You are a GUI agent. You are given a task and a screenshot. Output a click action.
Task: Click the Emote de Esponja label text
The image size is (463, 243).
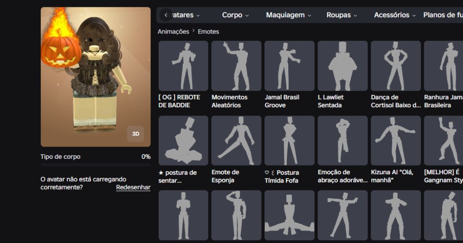[x=225, y=176]
